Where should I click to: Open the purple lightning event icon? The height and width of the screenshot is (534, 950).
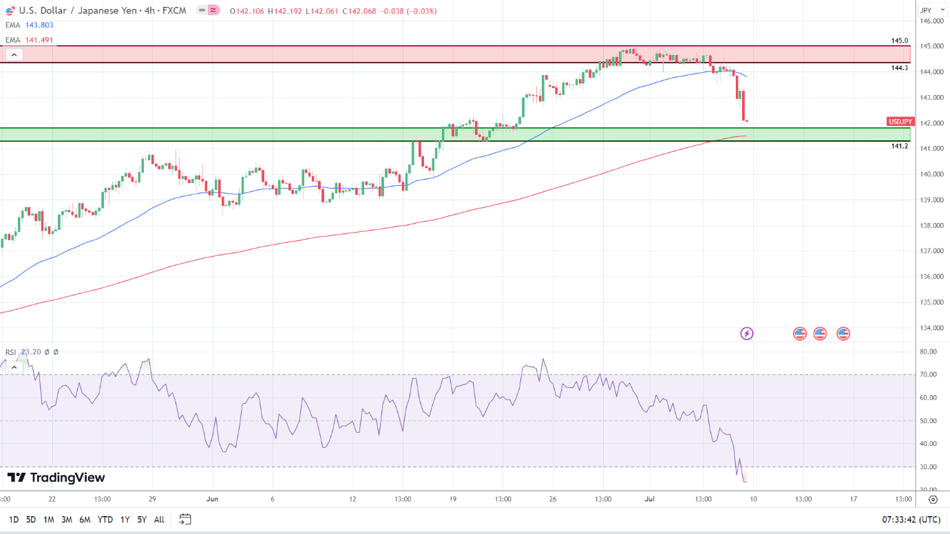coord(747,334)
